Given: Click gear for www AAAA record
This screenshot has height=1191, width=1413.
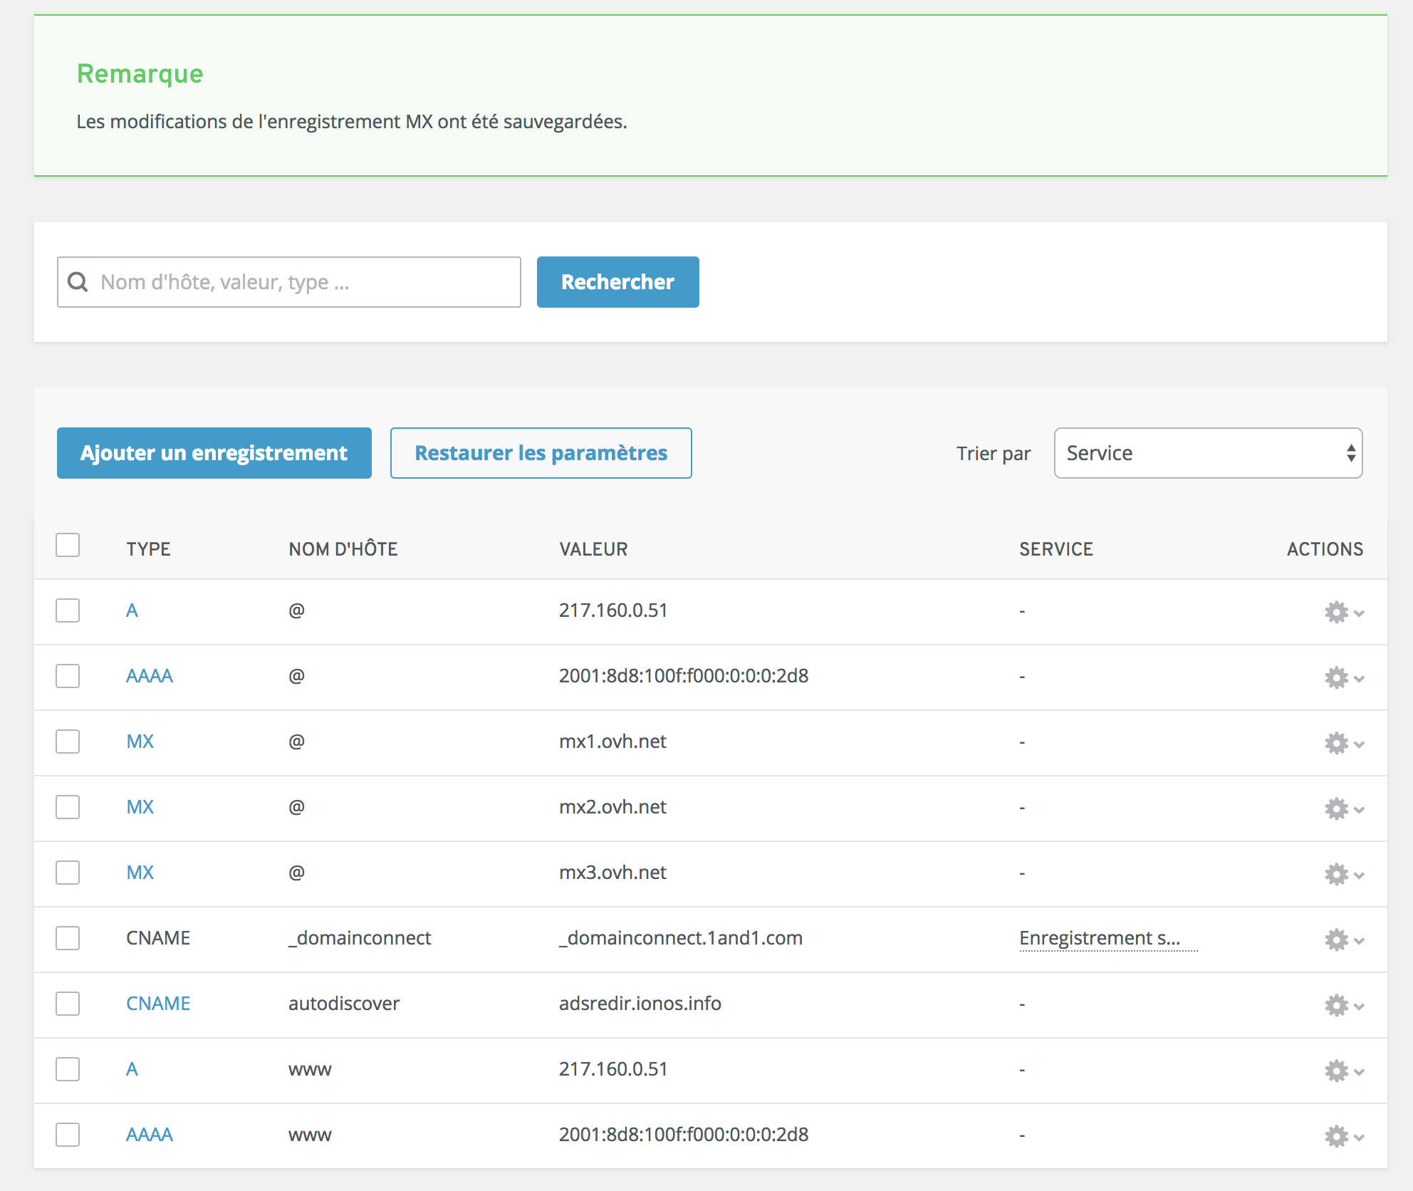Looking at the screenshot, I should tap(1337, 1136).
